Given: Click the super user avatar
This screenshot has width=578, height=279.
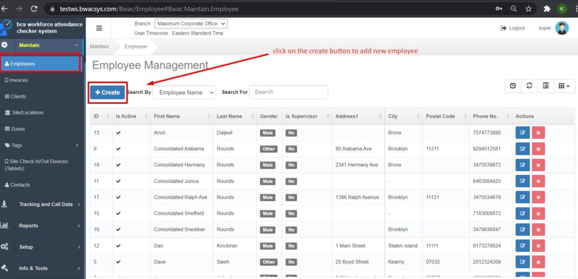Looking at the screenshot, I should pos(562,28).
